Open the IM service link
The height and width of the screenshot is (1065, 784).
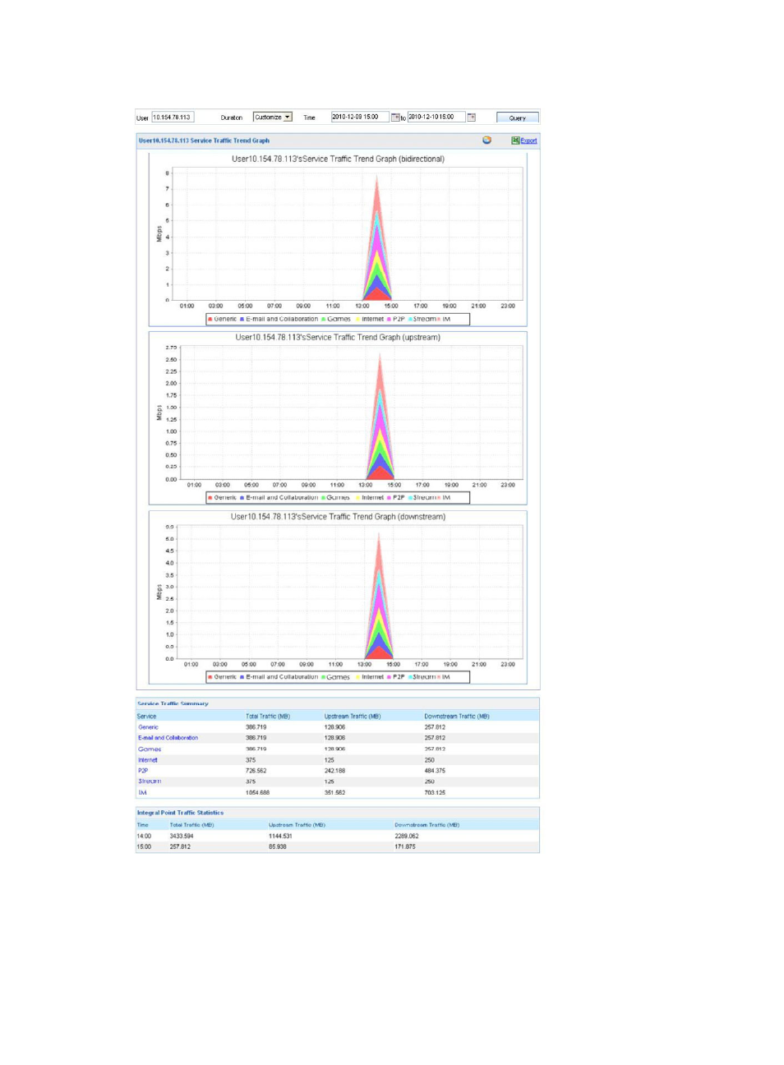coord(142,793)
